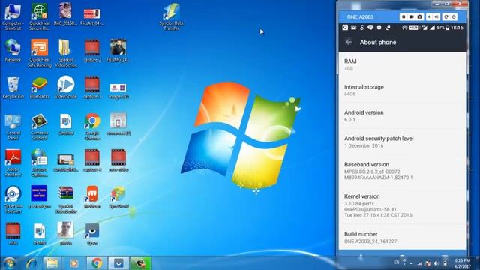This screenshot has height=270, width=480.
Task: Tap the Build number entry
Action: [402, 237]
